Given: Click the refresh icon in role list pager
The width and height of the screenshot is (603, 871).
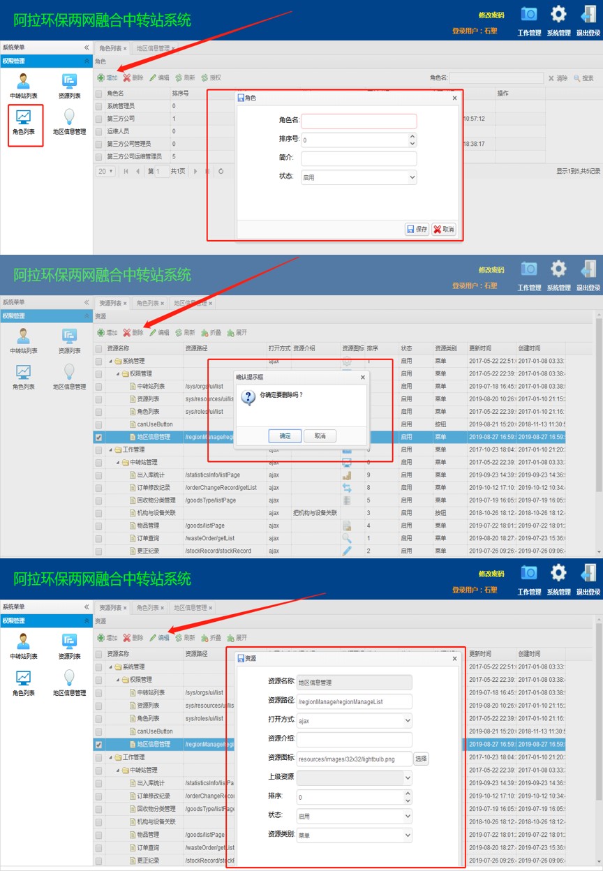Looking at the screenshot, I should pyautogui.click(x=221, y=171).
